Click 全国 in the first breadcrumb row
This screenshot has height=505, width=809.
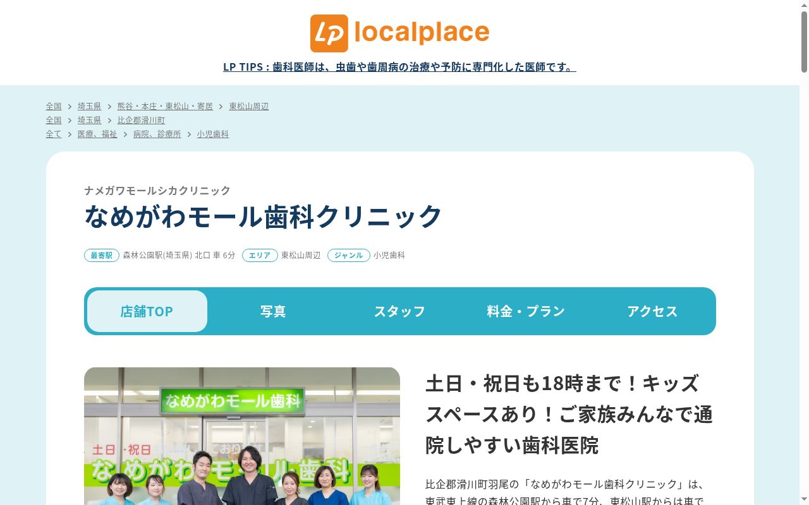tap(54, 106)
